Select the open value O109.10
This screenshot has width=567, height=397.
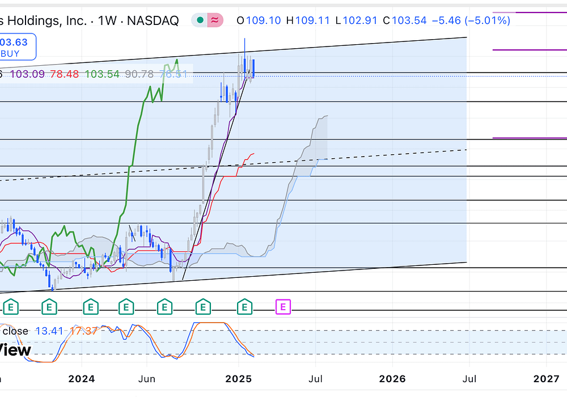[x=259, y=20]
